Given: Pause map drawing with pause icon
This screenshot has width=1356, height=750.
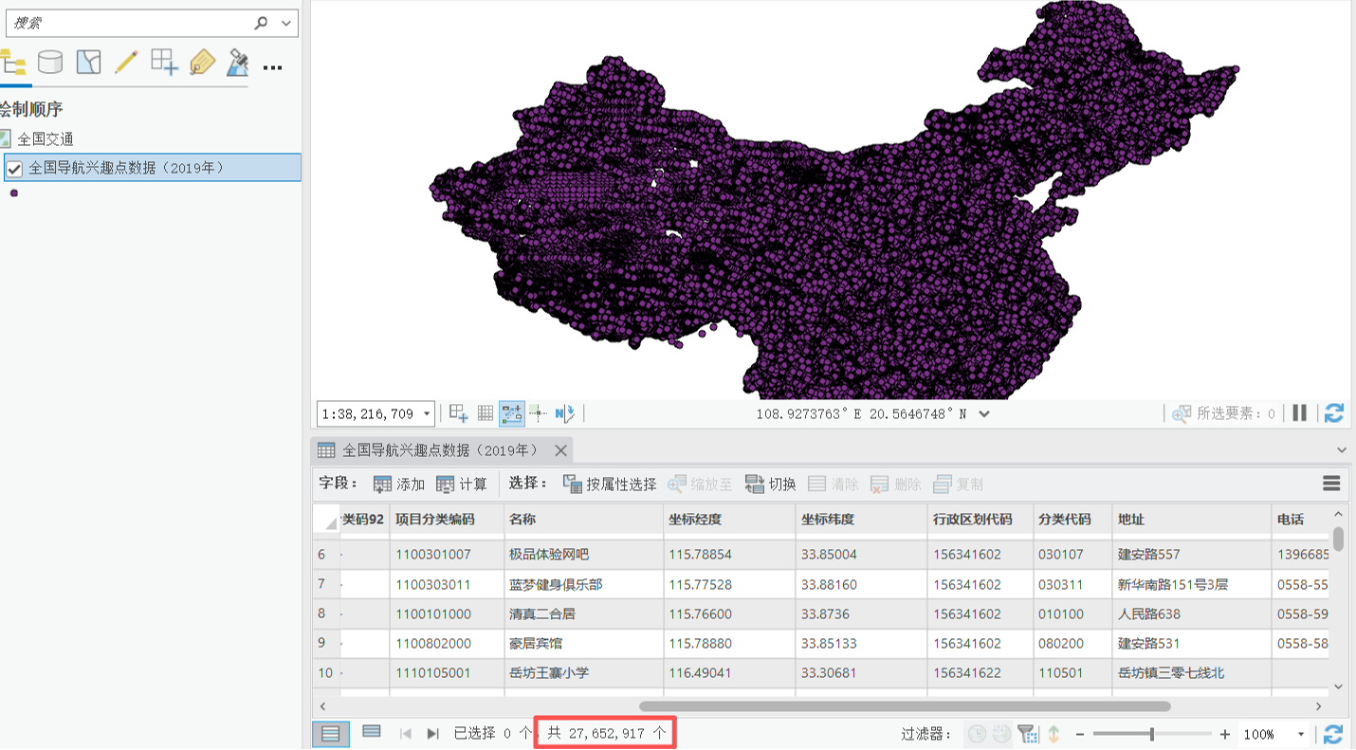Looking at the screenshot, I should point(1300,413).
